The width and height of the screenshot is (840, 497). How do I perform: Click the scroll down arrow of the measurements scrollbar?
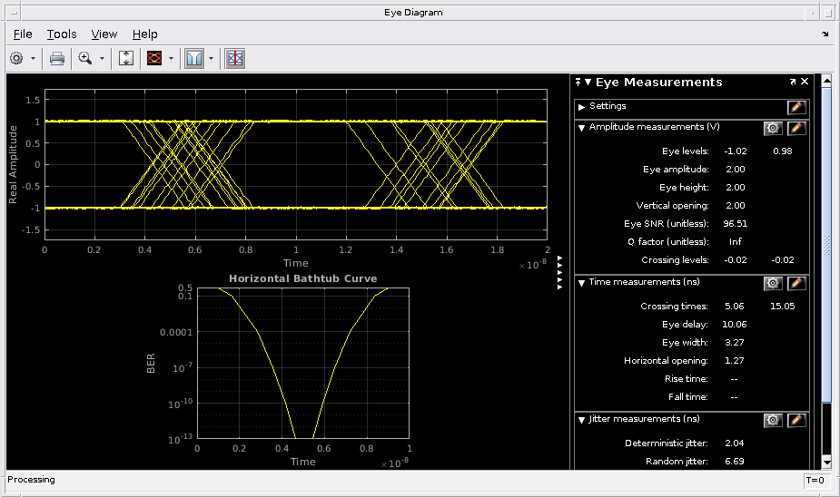point(826,462)
